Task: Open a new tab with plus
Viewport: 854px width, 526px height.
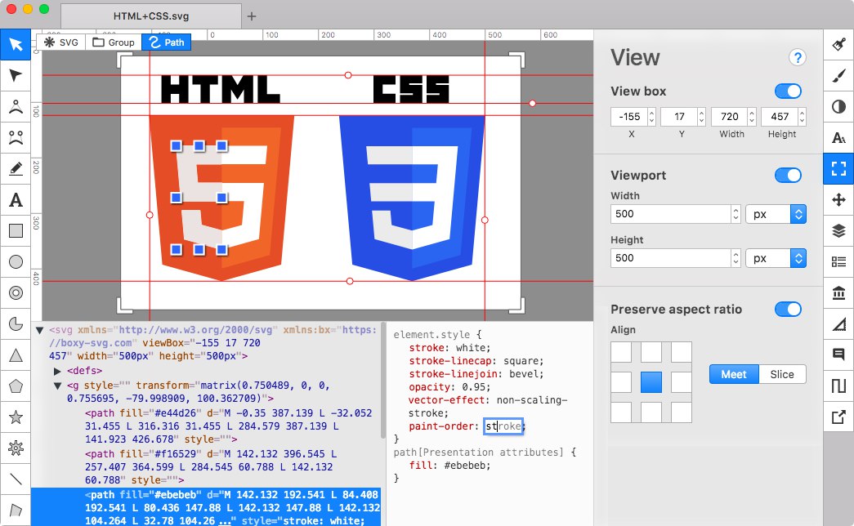Action: pyautogui.click(x=252, y=16)
